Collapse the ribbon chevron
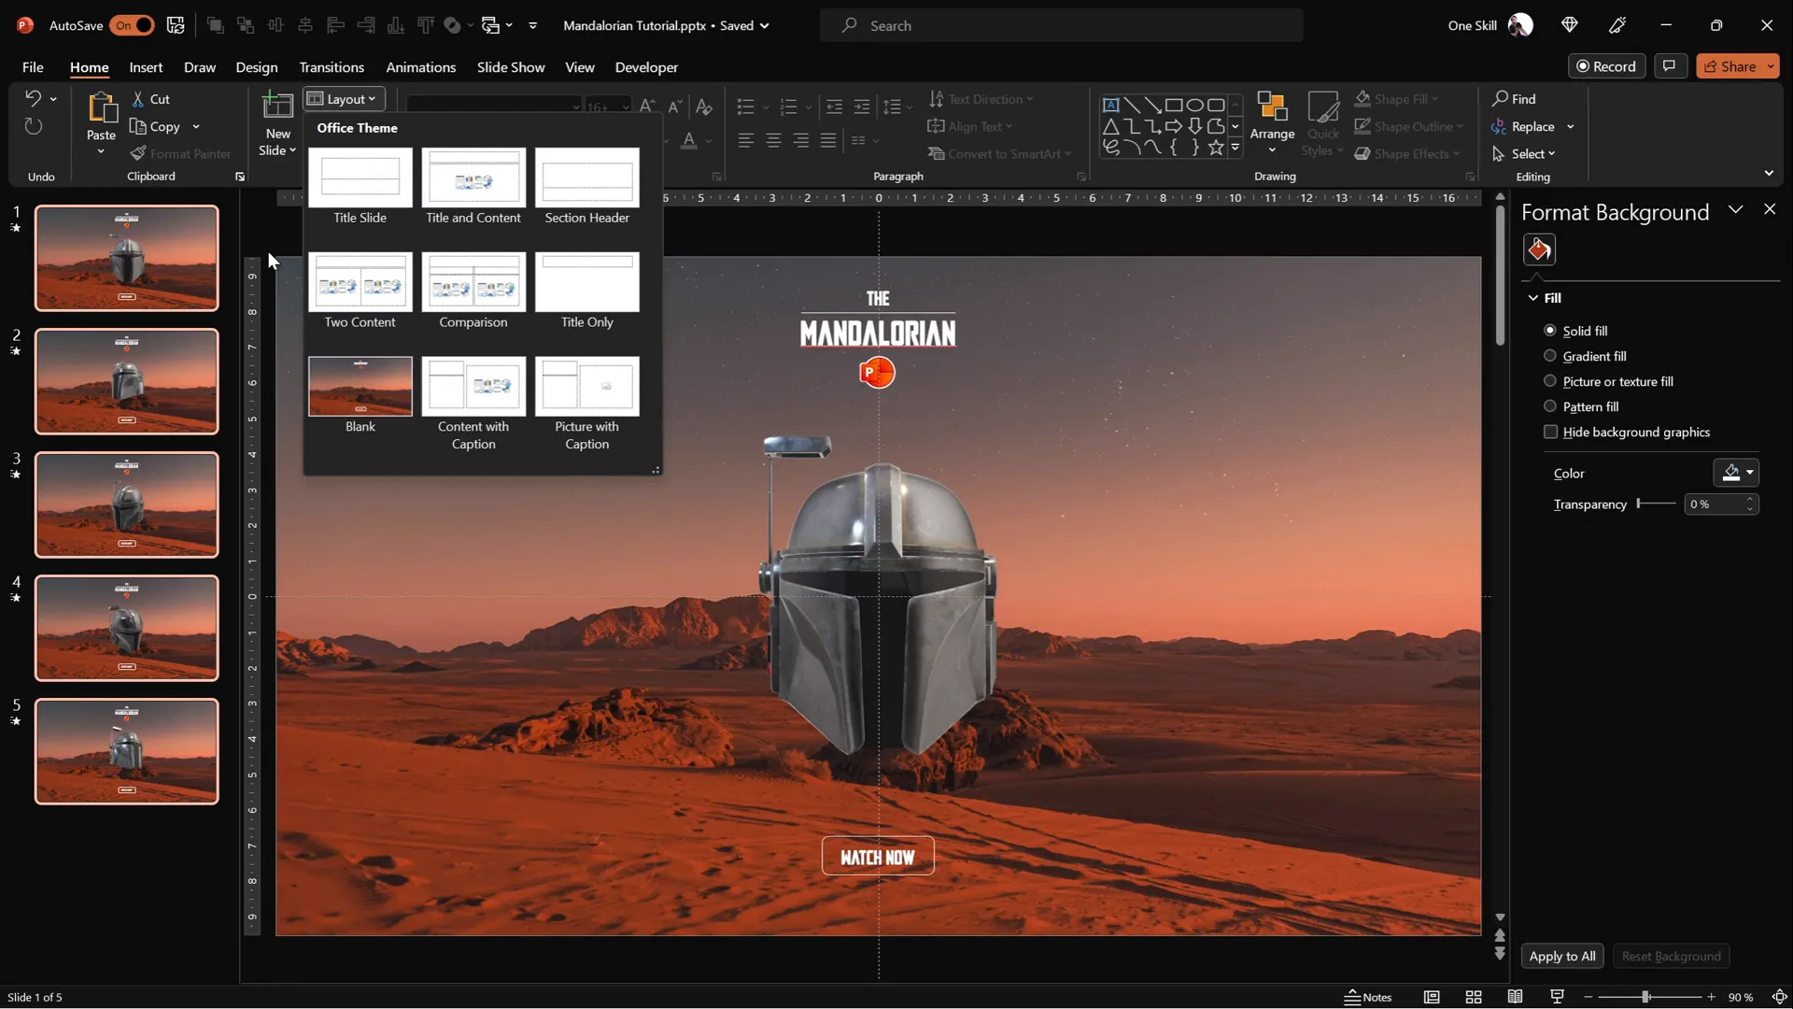 [x=1769, y=173]
